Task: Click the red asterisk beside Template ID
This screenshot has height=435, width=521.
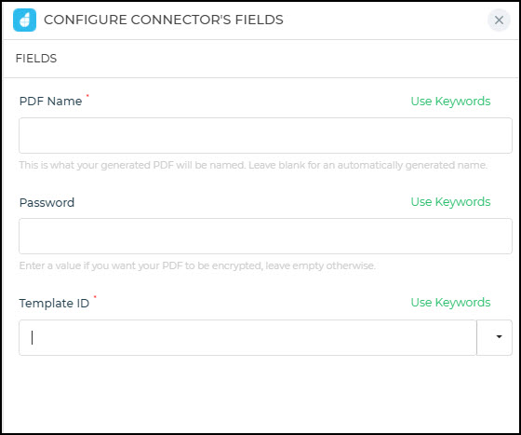Action: 95,296
